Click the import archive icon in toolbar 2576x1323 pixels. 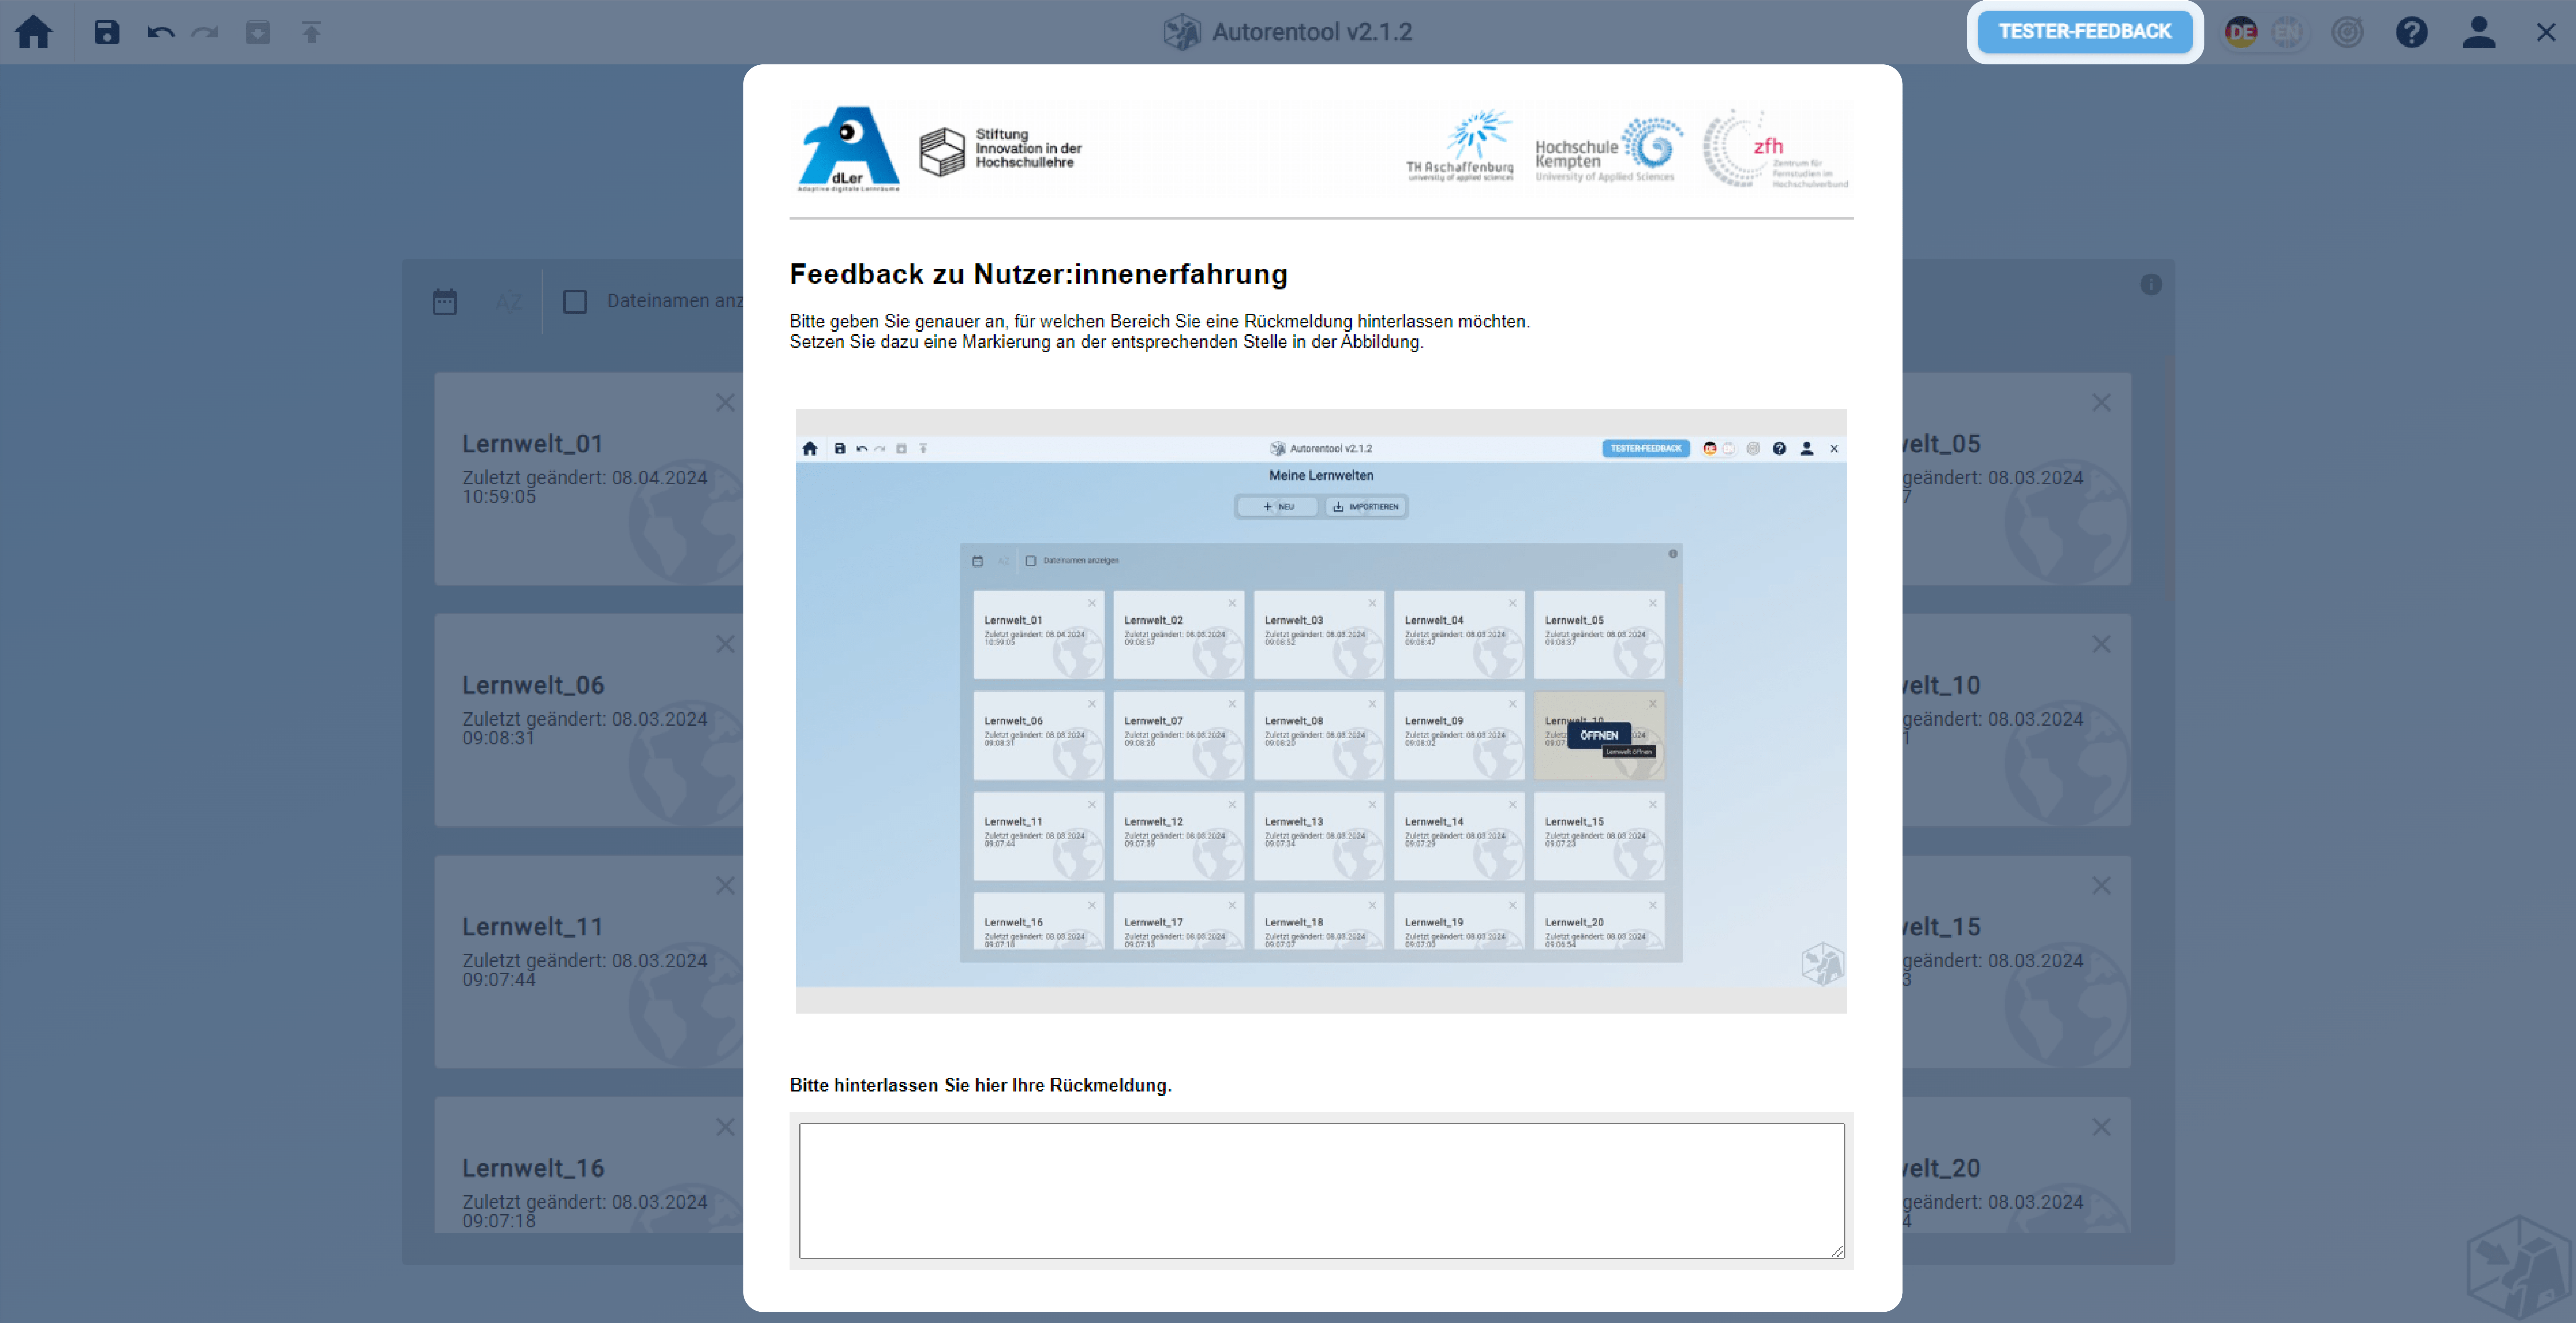258,32
